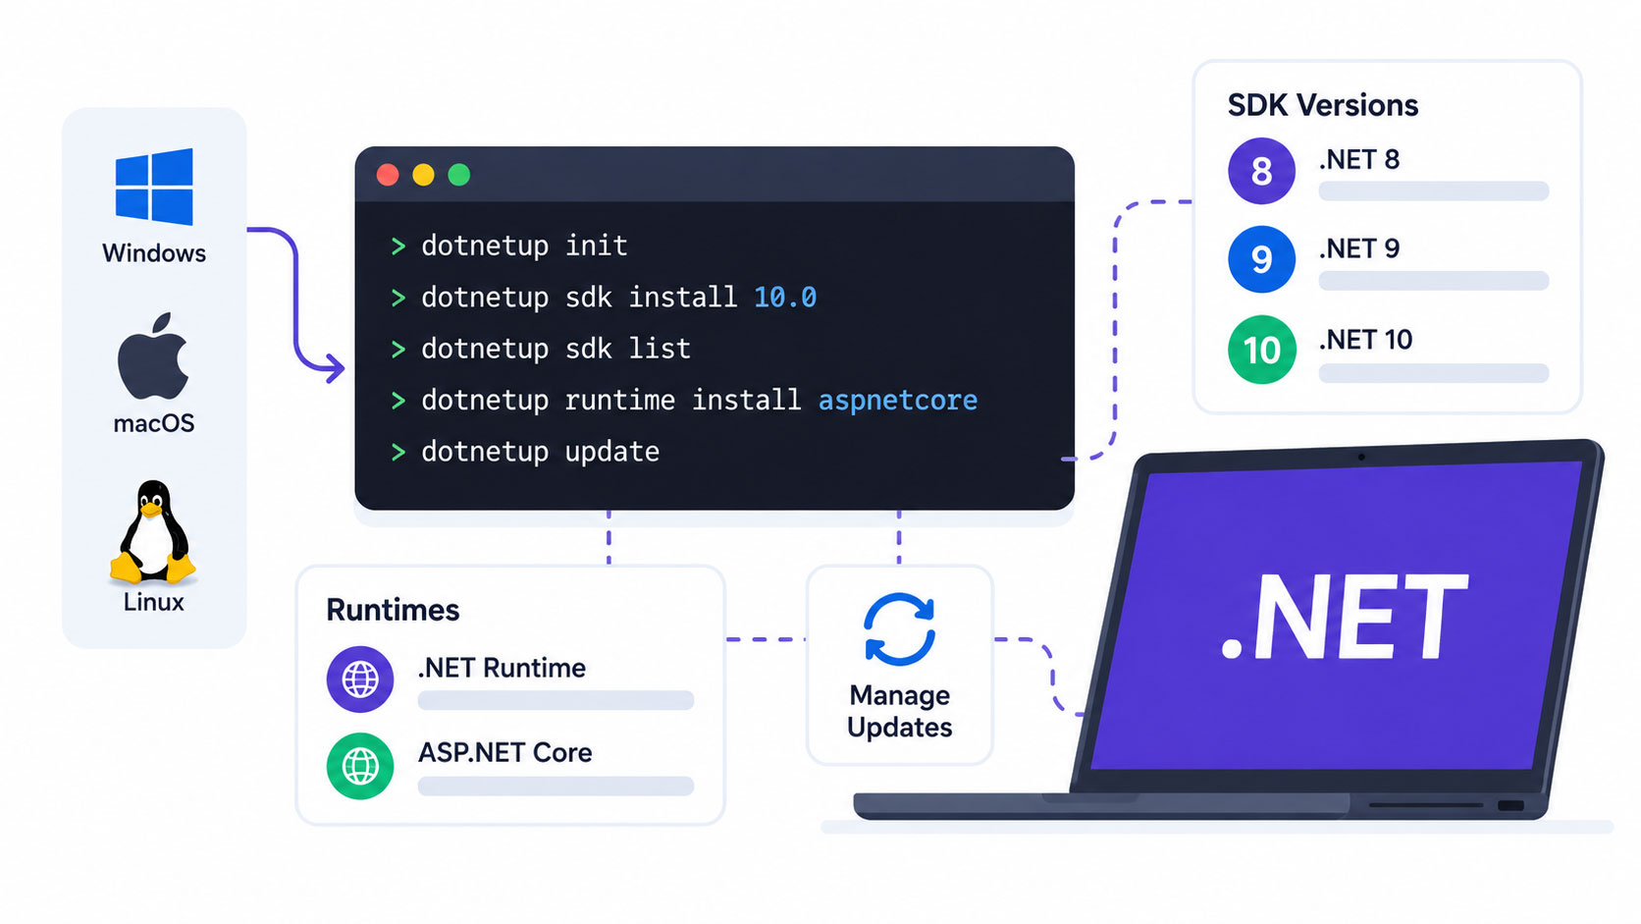Click the blue refresh arrows icon
This screenshot has width=1641, height=924.
click(899, 629)
